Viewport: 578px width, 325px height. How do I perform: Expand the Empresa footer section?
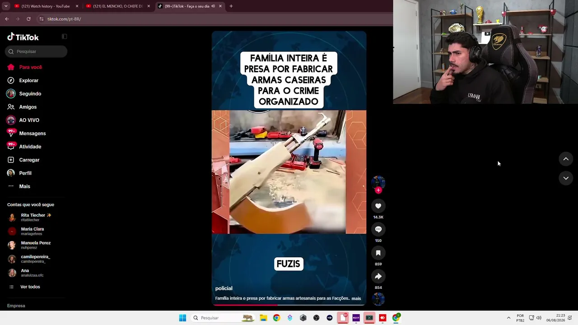tap(16, 306)
